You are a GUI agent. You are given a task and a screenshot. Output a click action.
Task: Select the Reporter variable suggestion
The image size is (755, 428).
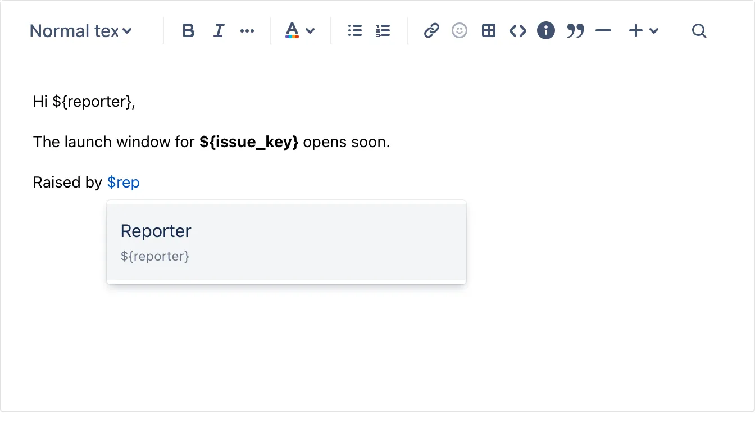[286, 242]
